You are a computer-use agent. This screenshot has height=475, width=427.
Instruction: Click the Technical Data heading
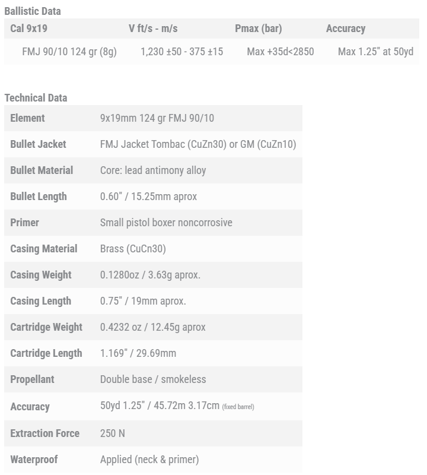pyautogui.click(x=36, y=98)
